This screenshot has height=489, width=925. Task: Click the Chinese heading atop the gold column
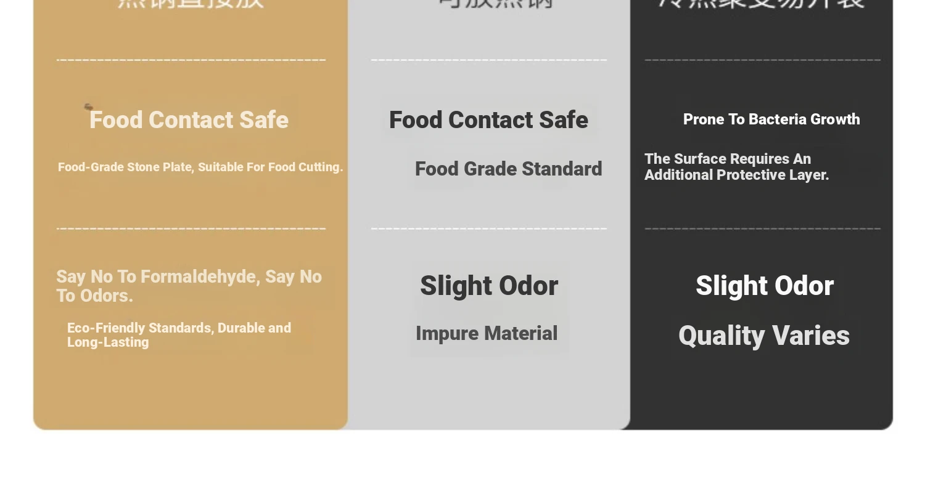(191, 3)
